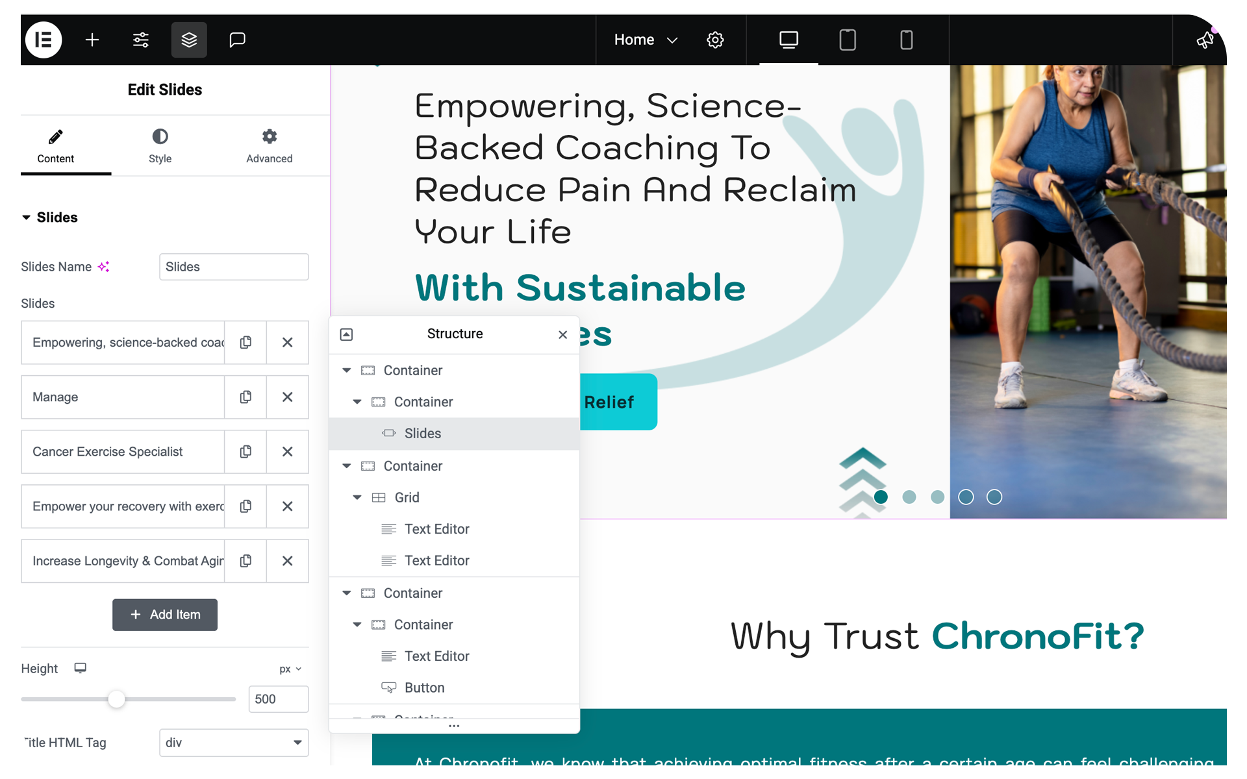The width and height of the screenshot is (1247, 779).
Task: Go to the first slide pagination dot
Action: [x=881, y=497]
